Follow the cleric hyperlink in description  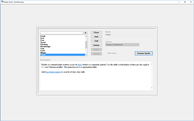point(80,65)
